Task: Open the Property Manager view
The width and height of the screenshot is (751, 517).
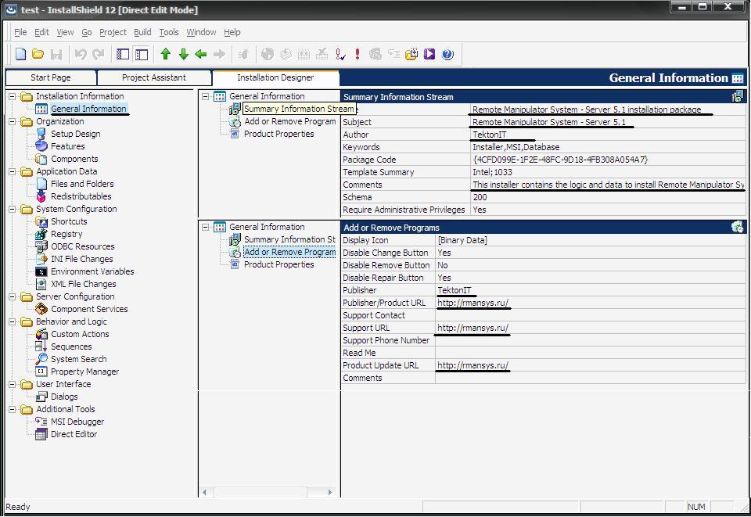Action: click(84, 372)
